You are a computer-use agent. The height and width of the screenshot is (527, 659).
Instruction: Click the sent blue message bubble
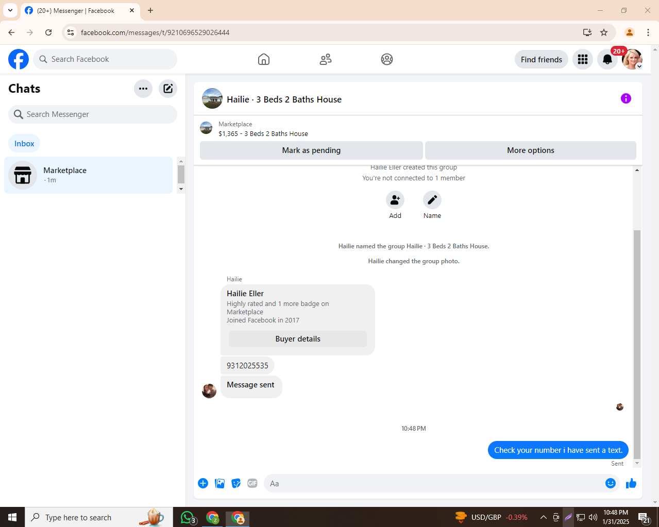[558, 450]
